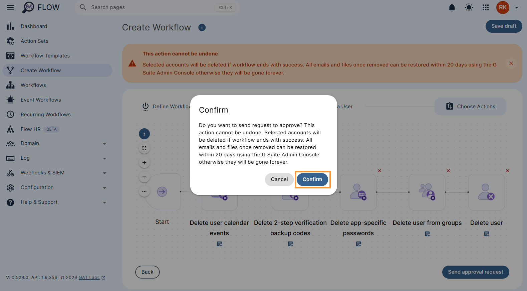527x291 pixels.
Task: Click the warning triangle icon
Action: pyautogui.click(x=132, y=63)
